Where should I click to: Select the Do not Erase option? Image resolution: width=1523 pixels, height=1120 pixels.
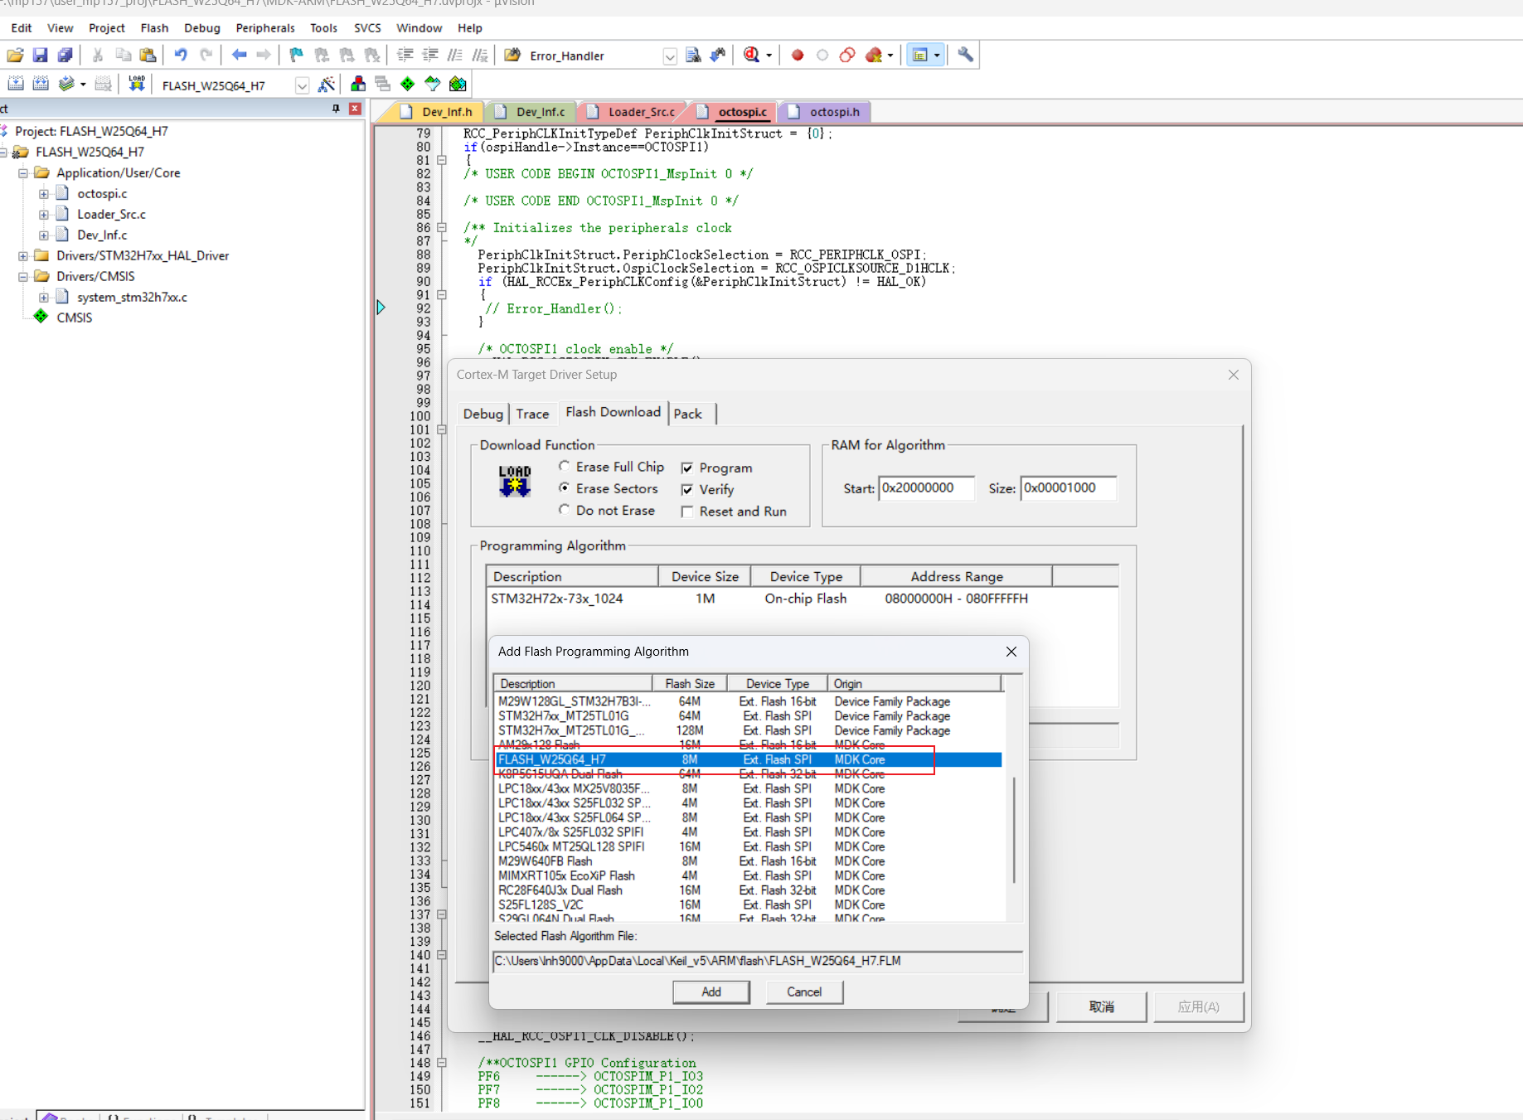point(565,510)
